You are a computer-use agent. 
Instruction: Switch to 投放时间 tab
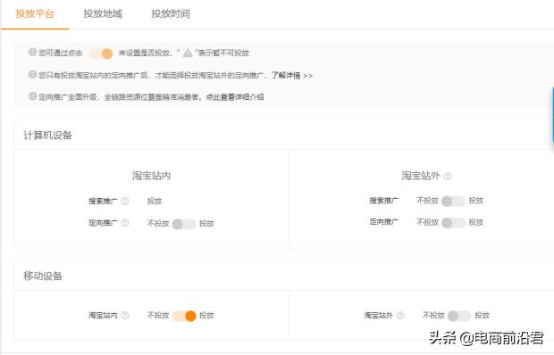click(x=171, y=13)
